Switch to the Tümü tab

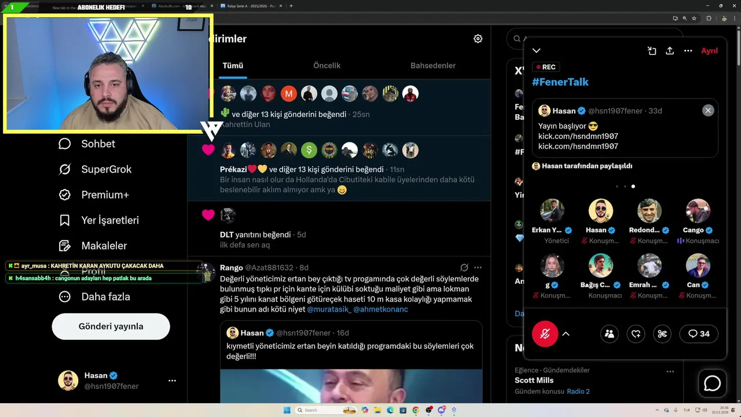[233, 65]
